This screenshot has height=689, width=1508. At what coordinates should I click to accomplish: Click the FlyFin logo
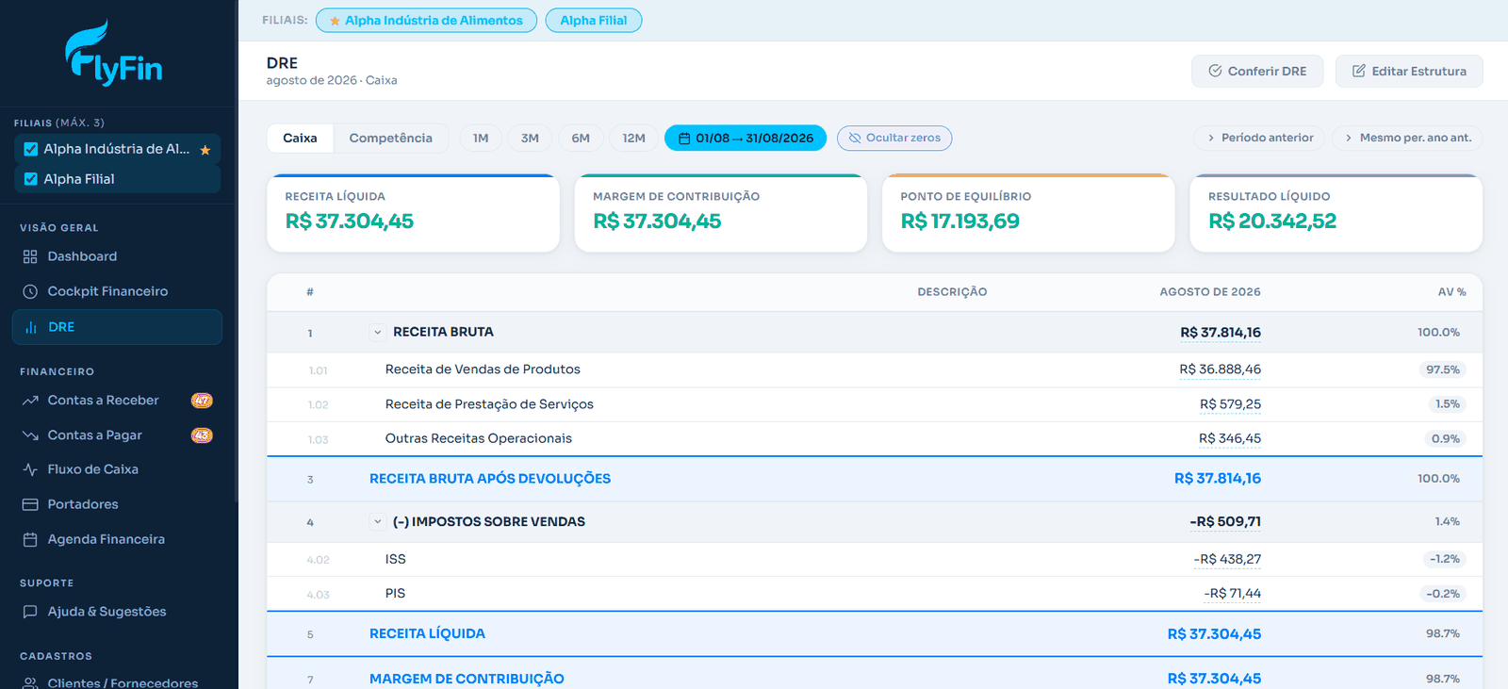114,54
